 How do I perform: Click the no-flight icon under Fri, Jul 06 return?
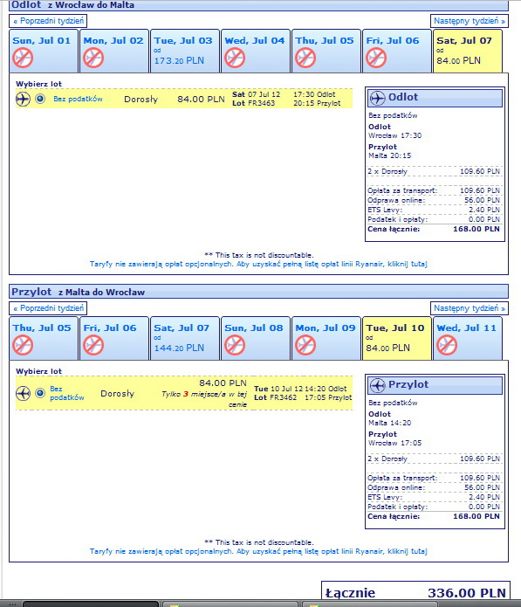93,345
